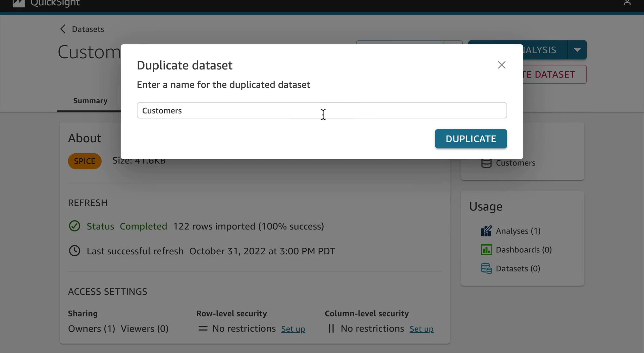Click the Customers data source icon
Screen dimensions: 644x353
486,163
